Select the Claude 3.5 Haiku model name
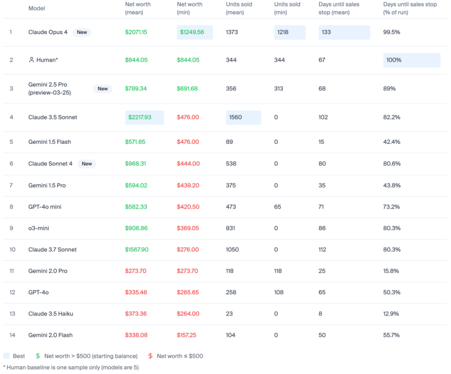 pyautogui.click(x=51, y=314)
